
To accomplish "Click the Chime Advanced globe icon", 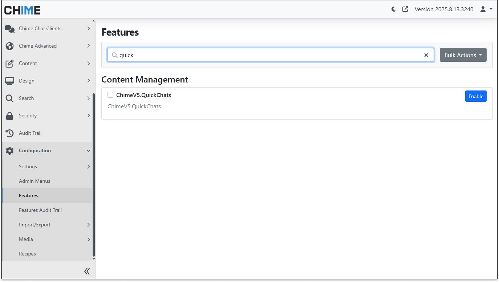I will (x=10, y=46).
